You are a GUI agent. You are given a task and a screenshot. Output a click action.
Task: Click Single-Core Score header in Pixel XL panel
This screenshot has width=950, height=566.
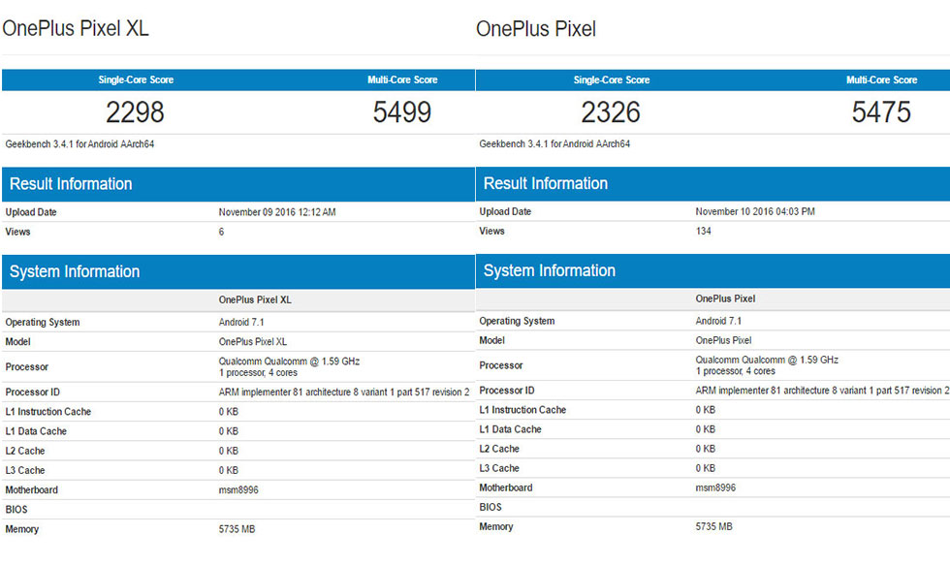[x=136, y=79]
